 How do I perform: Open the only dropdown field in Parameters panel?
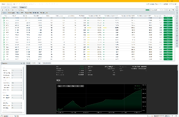click(16, 83)
